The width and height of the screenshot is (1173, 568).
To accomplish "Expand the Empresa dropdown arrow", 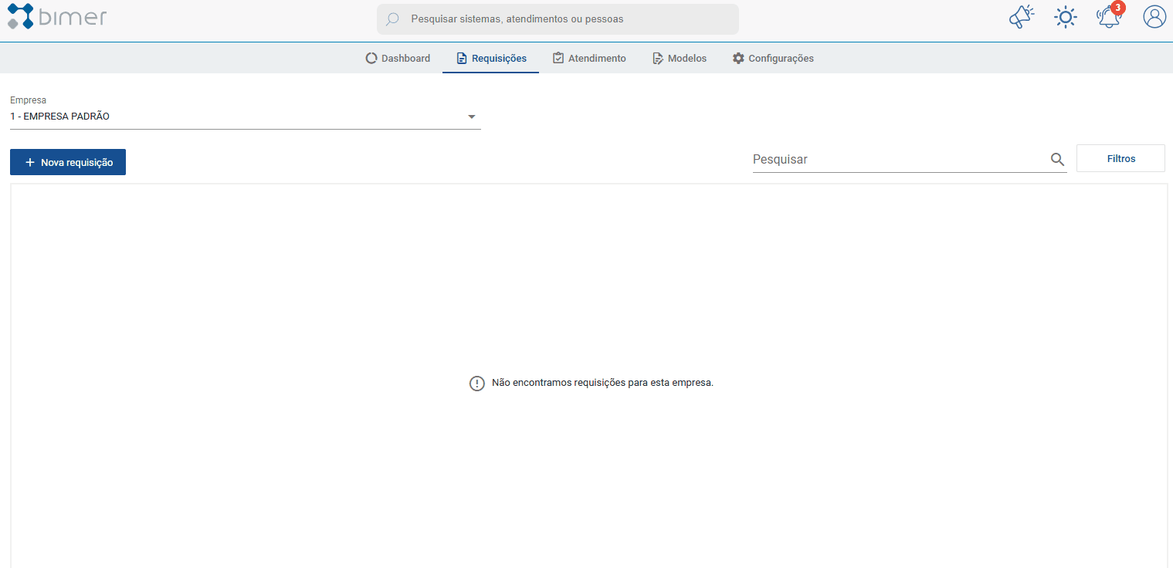I will pyautogui.click(x=472, y=117).
